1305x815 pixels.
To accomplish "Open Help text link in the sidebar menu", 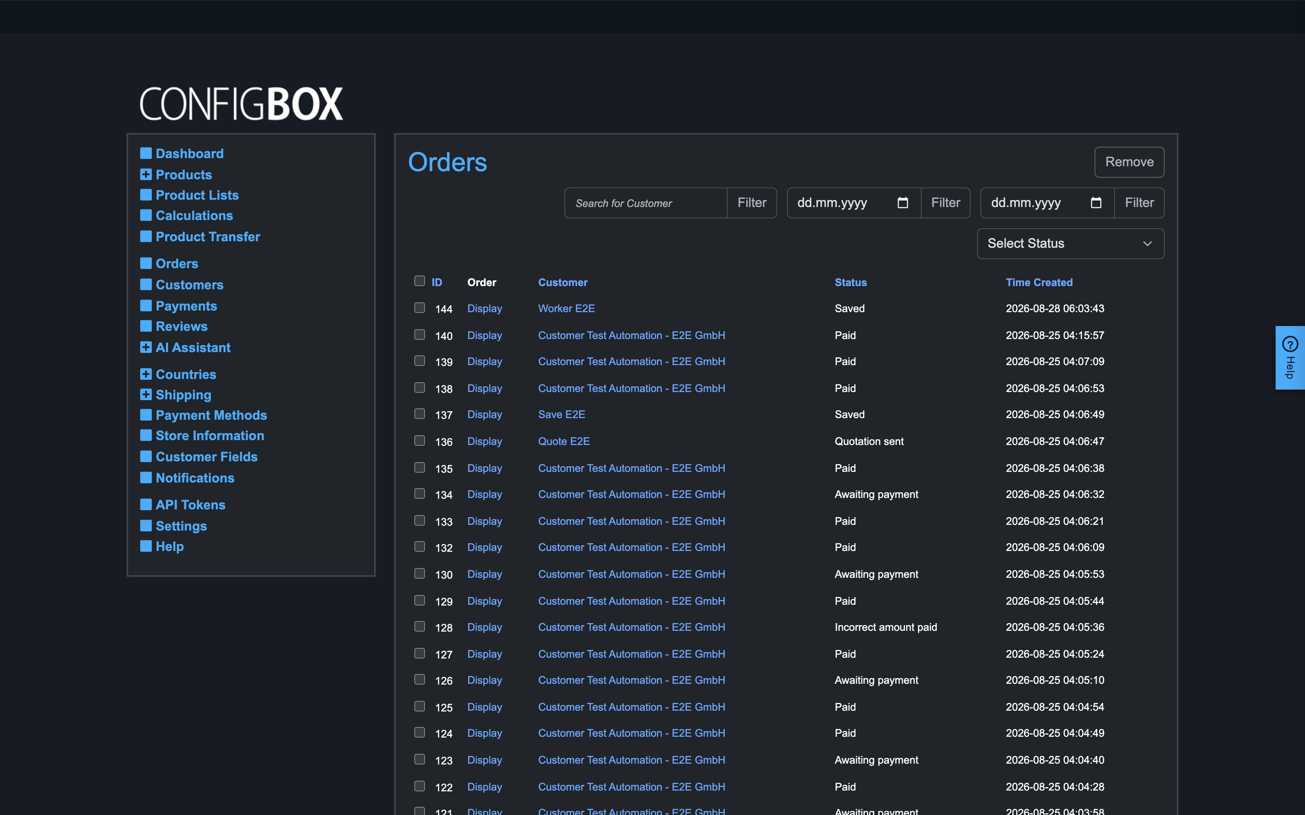I will pyautogui.click(x=170, y=546).
